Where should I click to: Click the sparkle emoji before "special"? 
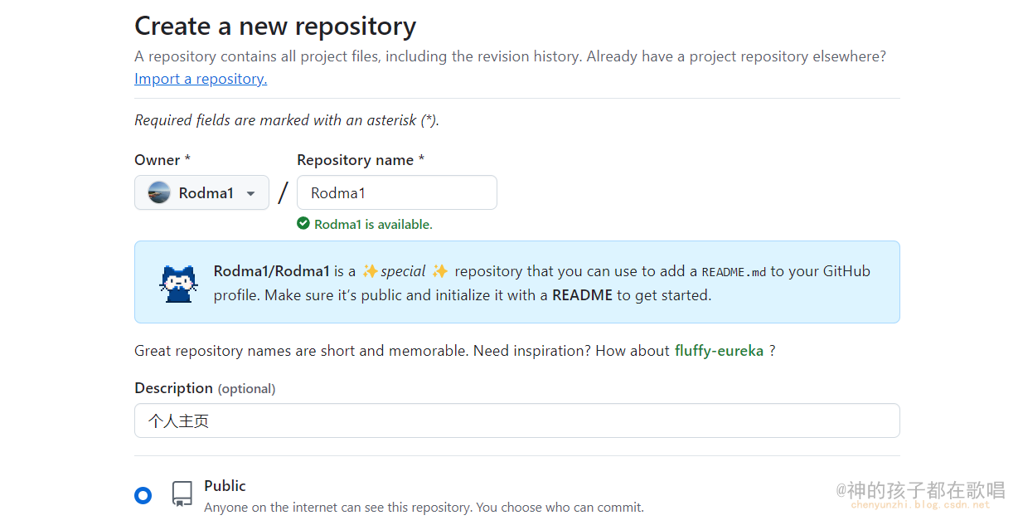tap(370, 271)
